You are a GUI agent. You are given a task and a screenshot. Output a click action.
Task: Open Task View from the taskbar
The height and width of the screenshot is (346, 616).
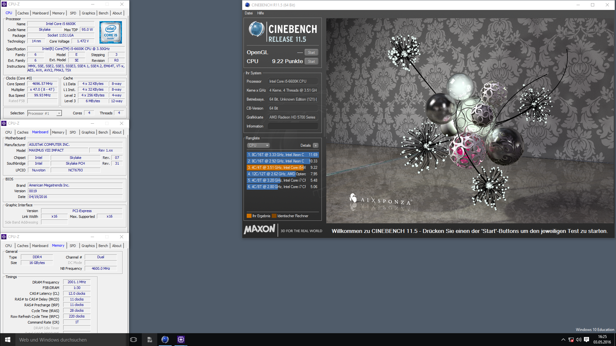pyautogui.click(x=133, y=340)
